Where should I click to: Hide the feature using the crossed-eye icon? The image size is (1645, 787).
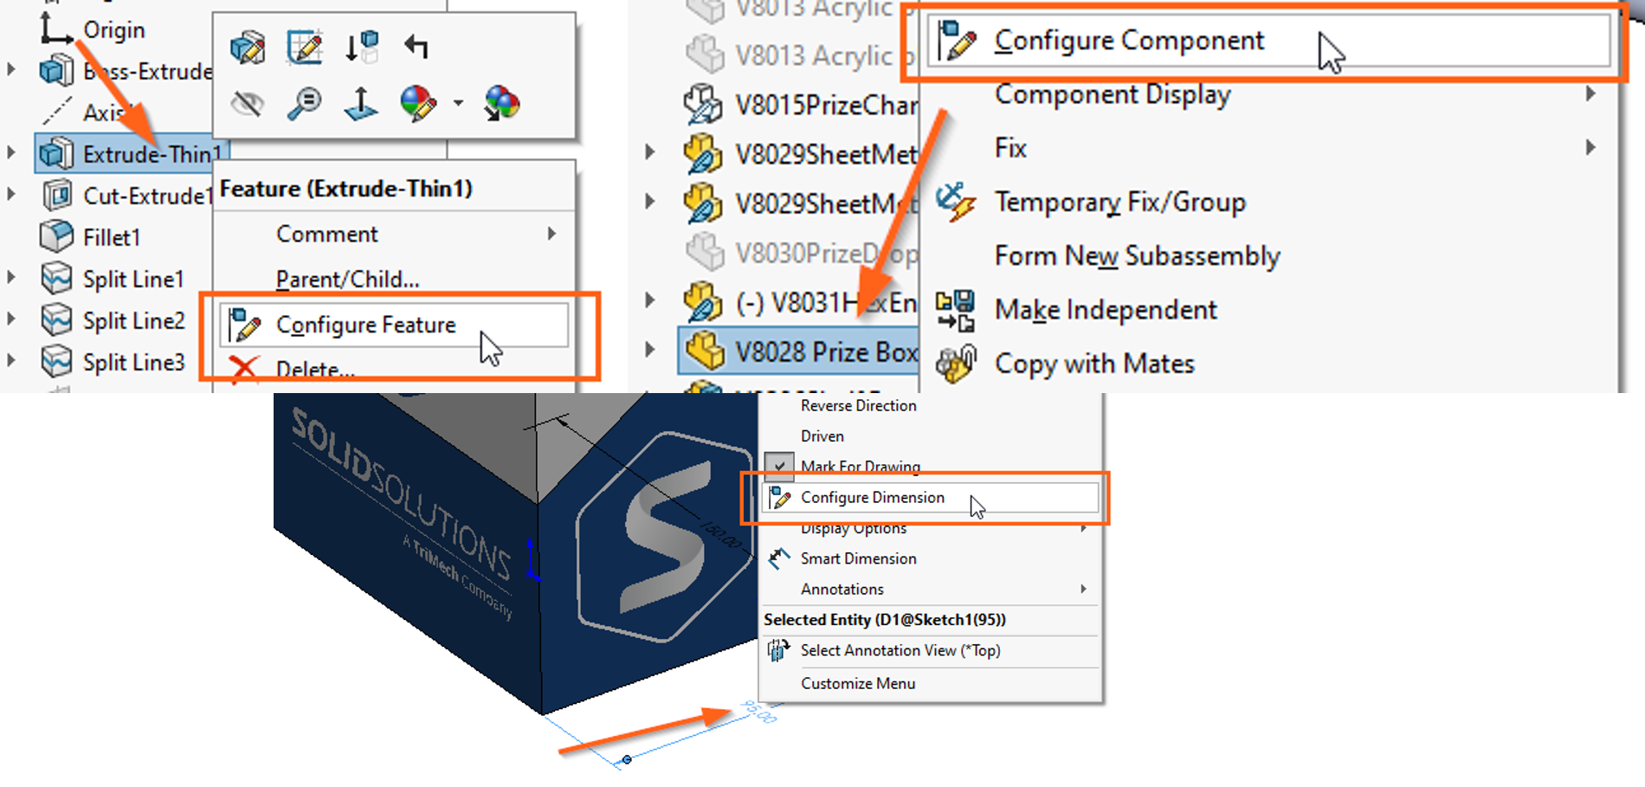click(x=247, y=105)
